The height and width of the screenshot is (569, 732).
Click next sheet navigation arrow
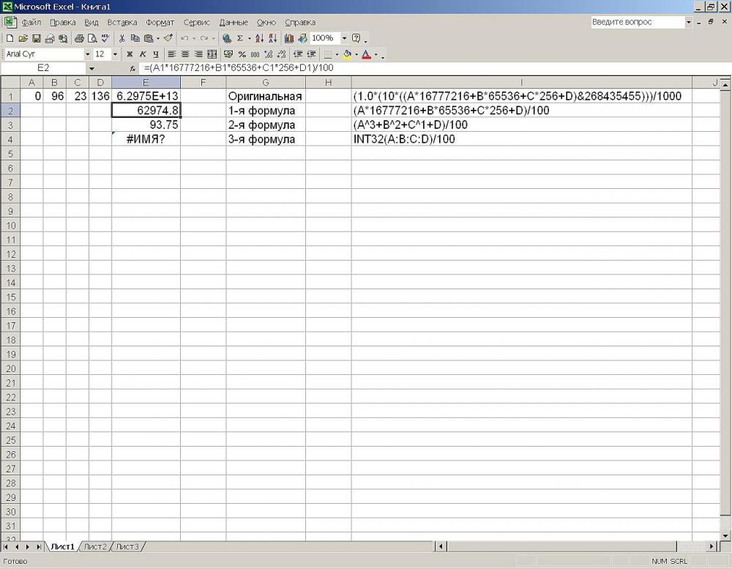[x=28, y=546]
